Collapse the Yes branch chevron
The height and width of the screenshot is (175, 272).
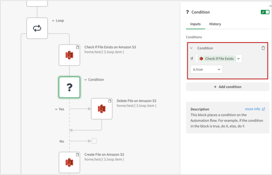pos(56,109)
